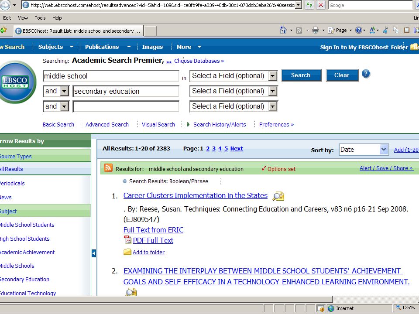
Task: Open the second Select a Field dropdown
Action: (272, 91)
